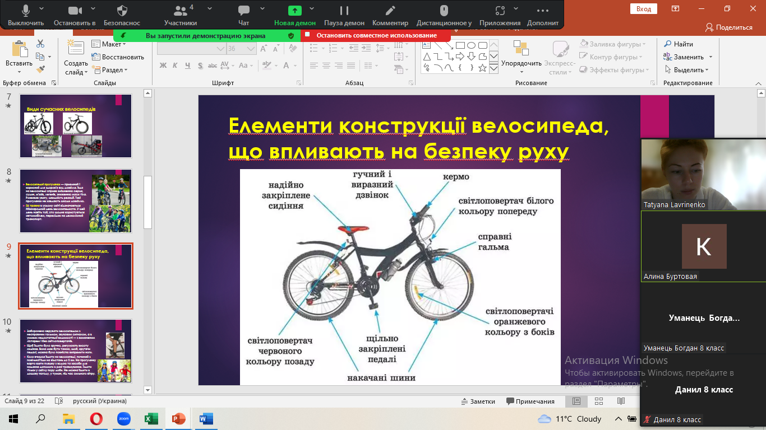This screenshot has width=766, height=430.
Task: Open Примечания comments from status bar
Action: tap(530, 401)
